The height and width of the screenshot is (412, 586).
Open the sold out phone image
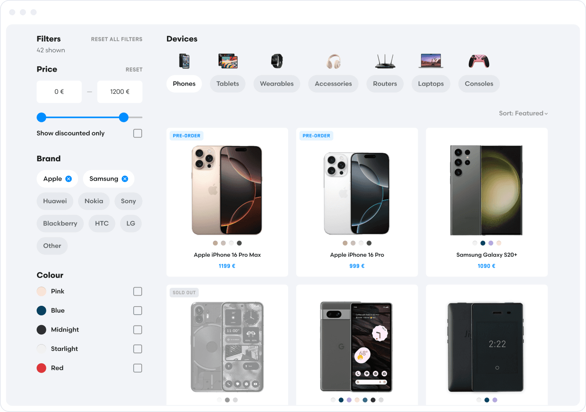pyautogui.click(x=227, y=347)
